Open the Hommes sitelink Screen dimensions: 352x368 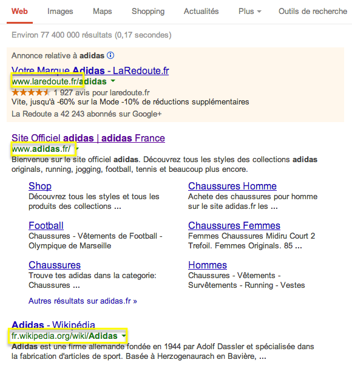point(208,265)
